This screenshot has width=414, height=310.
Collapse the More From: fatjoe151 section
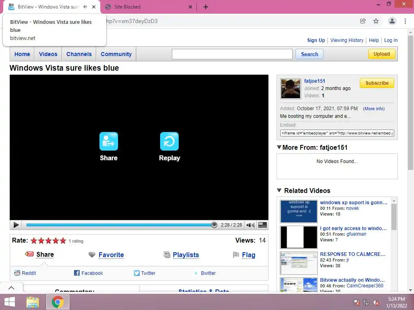pos(279,147)
